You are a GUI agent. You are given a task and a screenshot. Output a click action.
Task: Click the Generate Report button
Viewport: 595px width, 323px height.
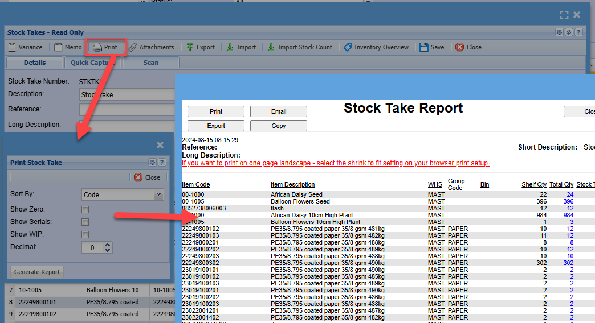[37, 272]
